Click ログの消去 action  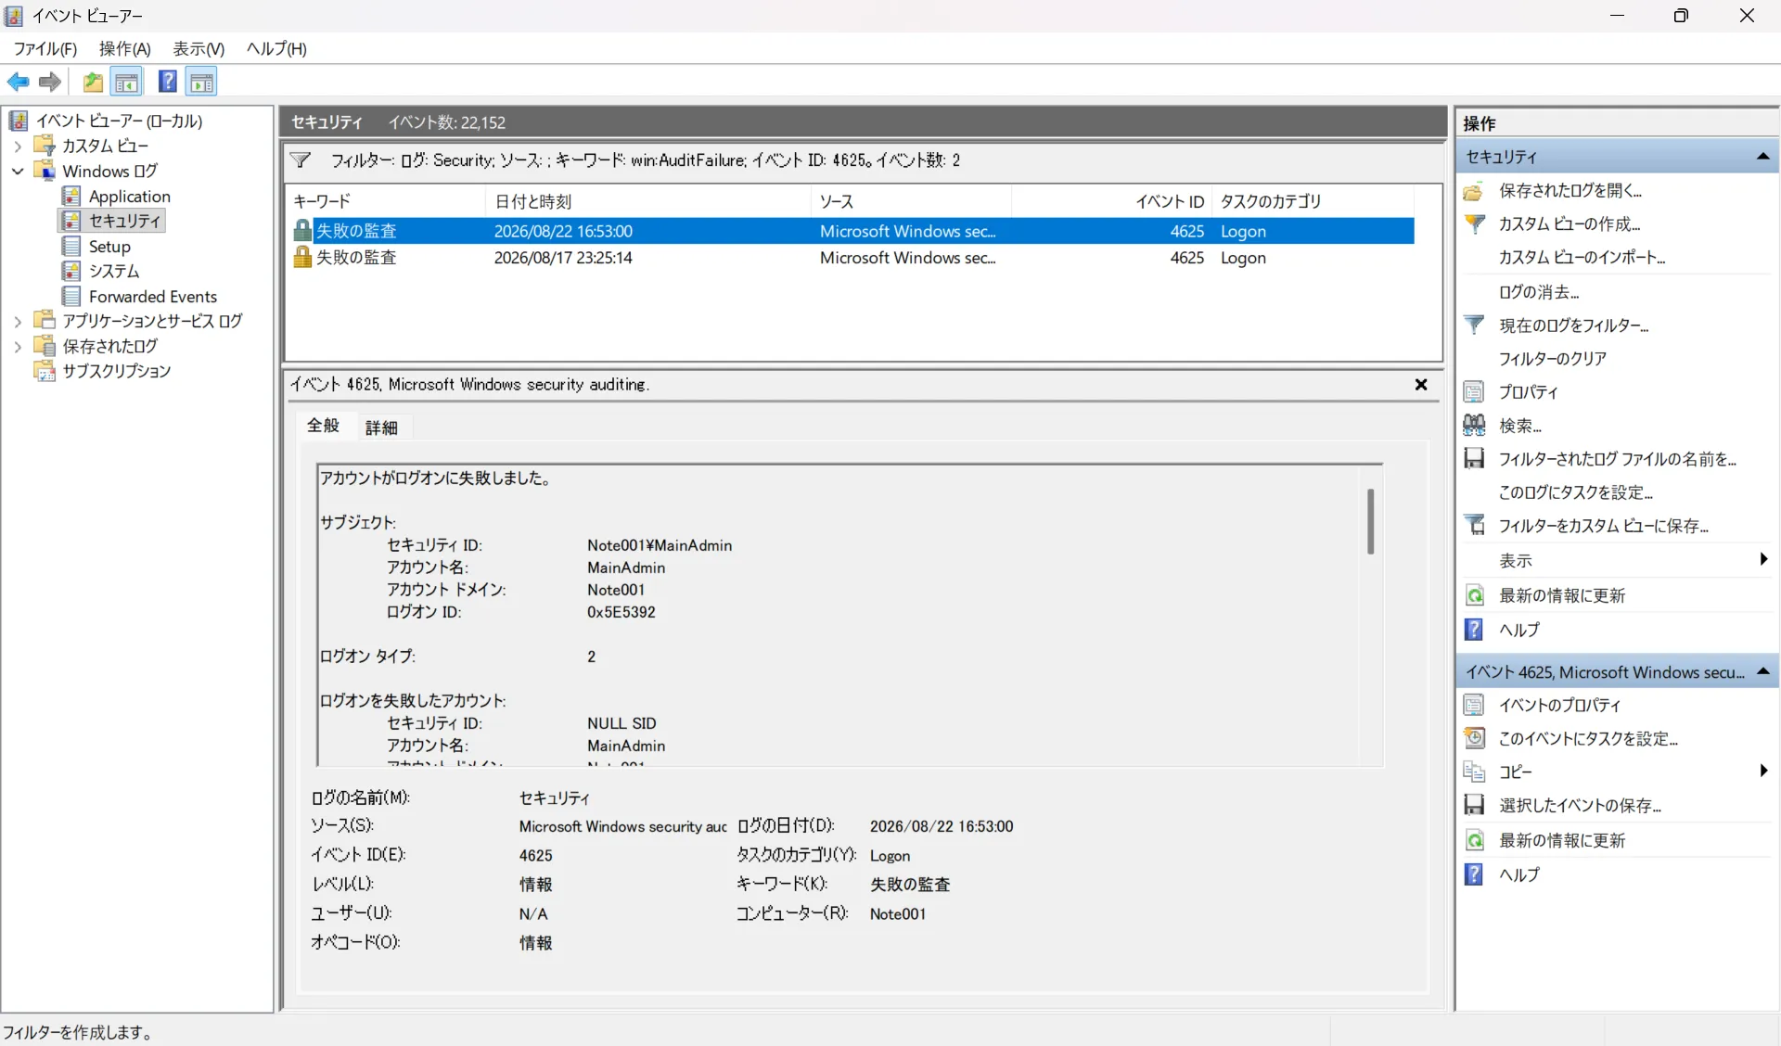(x=1539, y=292)
